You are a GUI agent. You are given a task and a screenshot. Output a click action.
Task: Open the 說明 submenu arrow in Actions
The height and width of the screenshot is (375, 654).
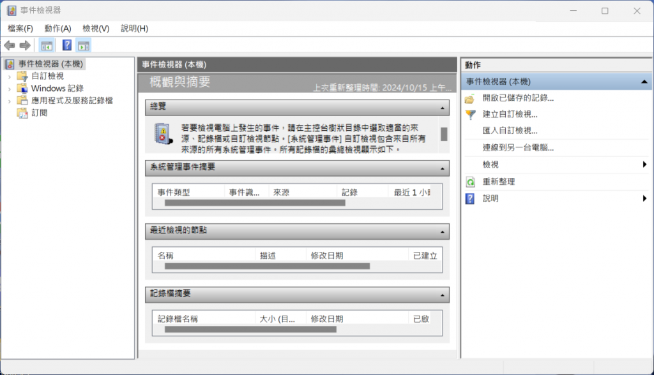point(645,198)
